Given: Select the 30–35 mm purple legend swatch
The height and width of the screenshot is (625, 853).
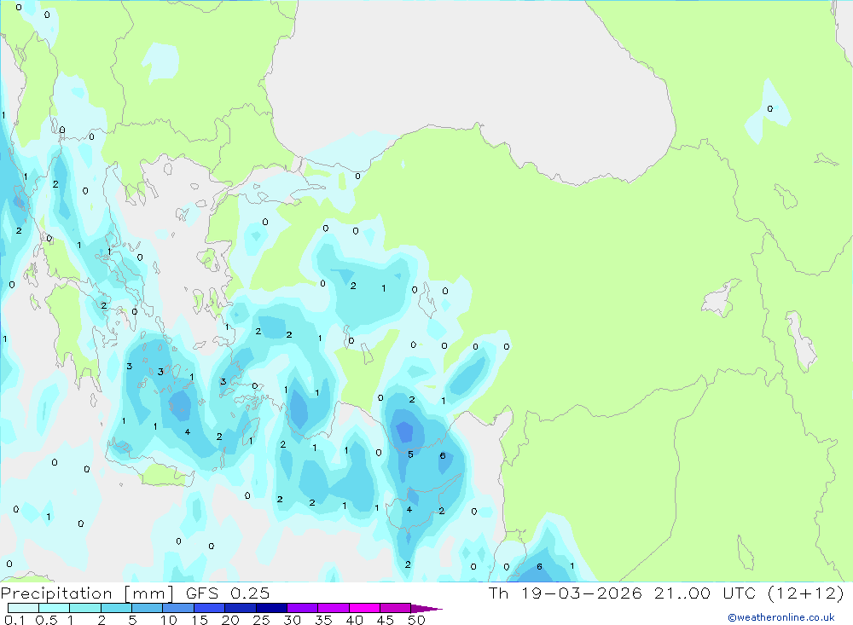Looking at the screenshot, I should (303, 608).
